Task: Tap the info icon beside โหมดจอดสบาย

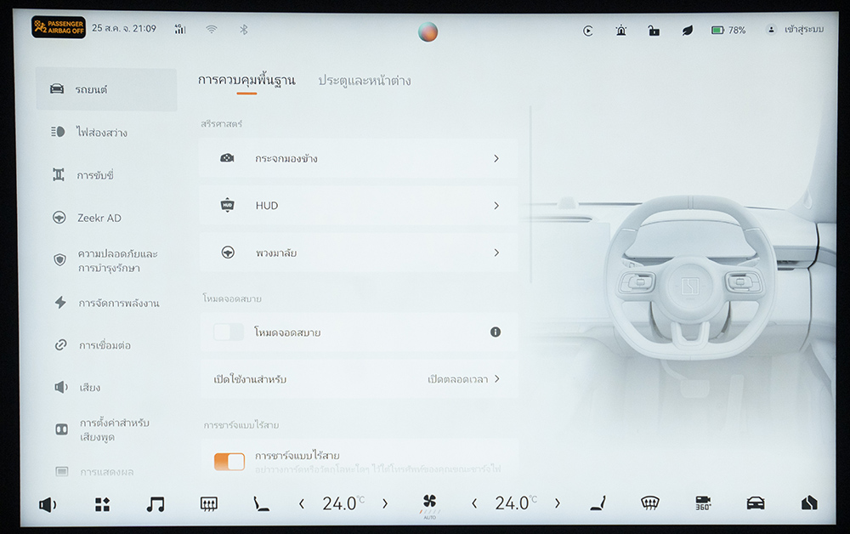Action: (x=496, y=332)
